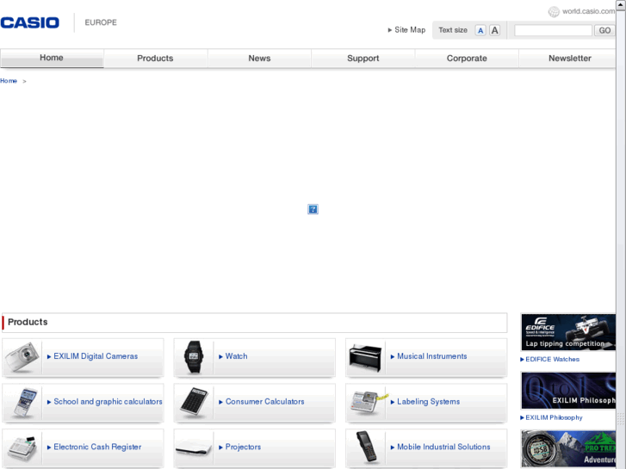Click the GO search button
The width and height of the screenshot is (626, 469).
pos(604,30)
